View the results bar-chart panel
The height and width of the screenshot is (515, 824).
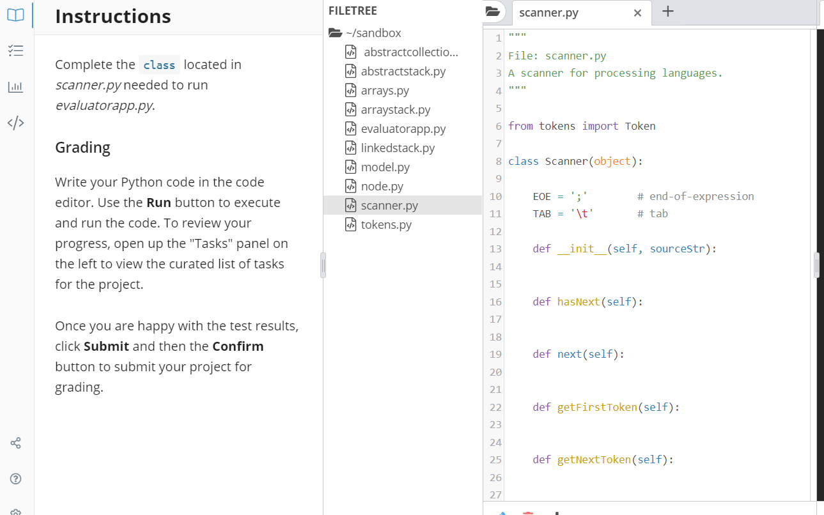tap(15, 87)
